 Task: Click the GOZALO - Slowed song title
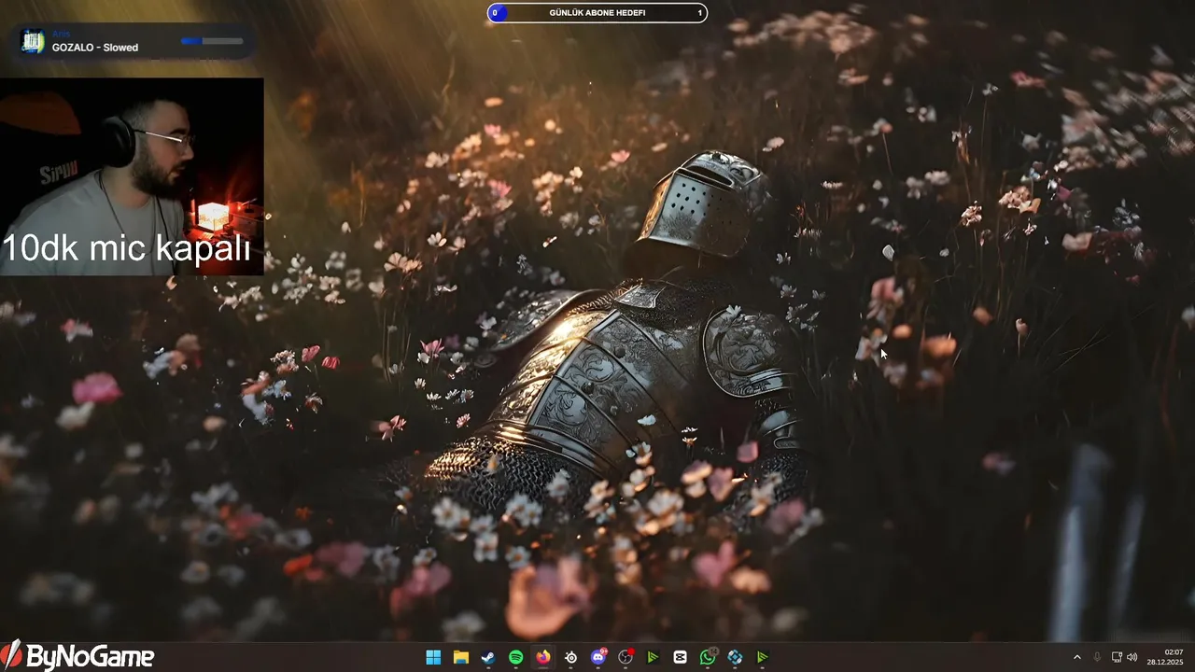coord(95,48)
